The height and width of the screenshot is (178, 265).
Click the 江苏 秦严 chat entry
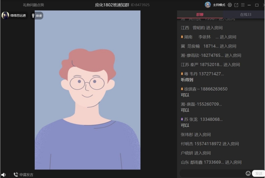210,65
